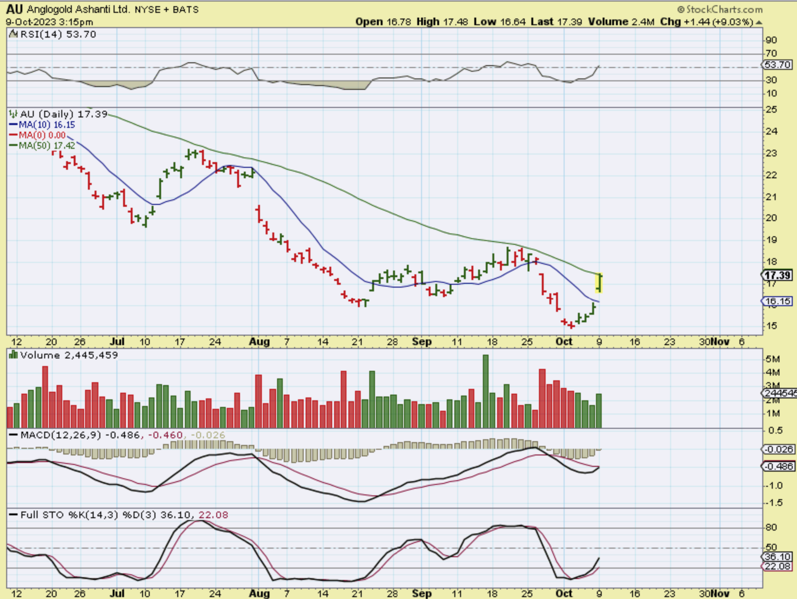Image resolution: width=797 pixels, height=599 pixels.
Task: Click the RSI(14) 53.70 panel label
Action: 58,34
